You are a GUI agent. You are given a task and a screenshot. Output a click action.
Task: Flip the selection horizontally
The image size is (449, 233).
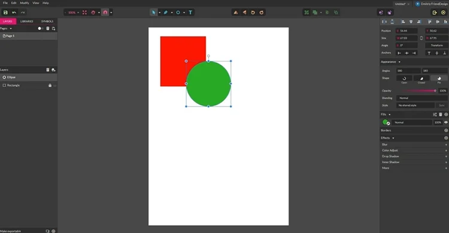point(244,13)
